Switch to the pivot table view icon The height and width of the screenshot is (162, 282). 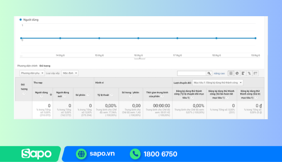tap(255, 74)
